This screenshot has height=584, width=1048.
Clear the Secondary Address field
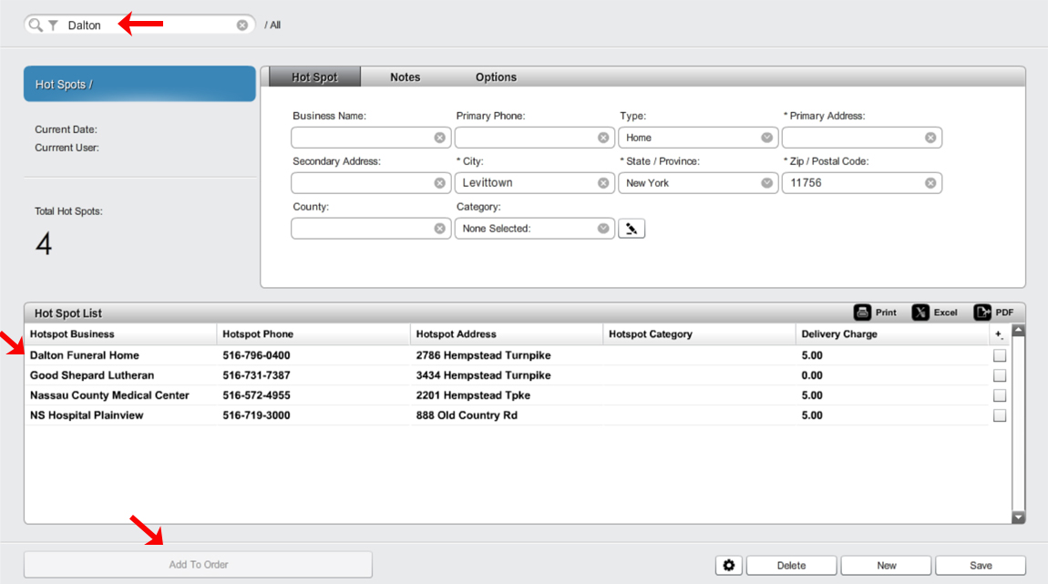pos(439,183)
